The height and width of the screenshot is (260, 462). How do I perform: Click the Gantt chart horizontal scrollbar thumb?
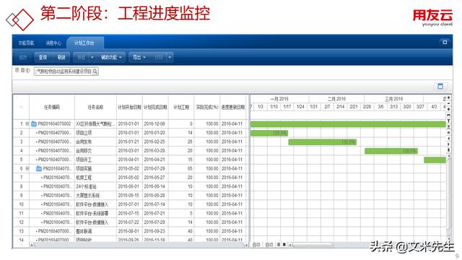click(x=313, y=245)
